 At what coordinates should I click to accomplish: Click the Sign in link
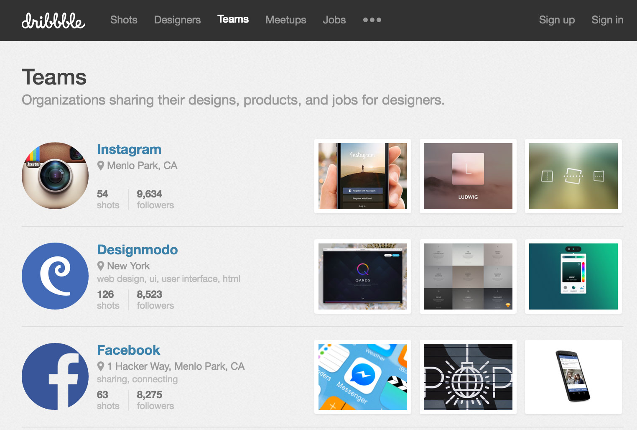[607, 20]
